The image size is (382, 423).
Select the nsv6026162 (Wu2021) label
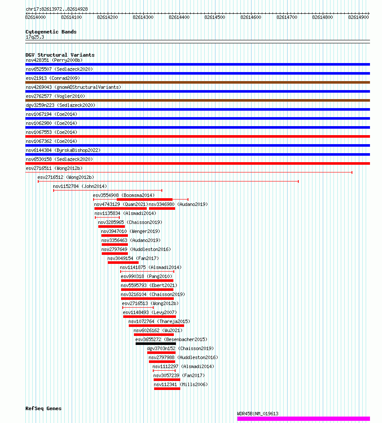pyautogui.click(x=158, y=330)
